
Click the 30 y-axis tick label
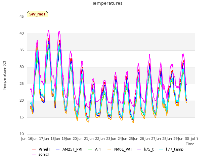pyautogui.click(x=21, y=67)
